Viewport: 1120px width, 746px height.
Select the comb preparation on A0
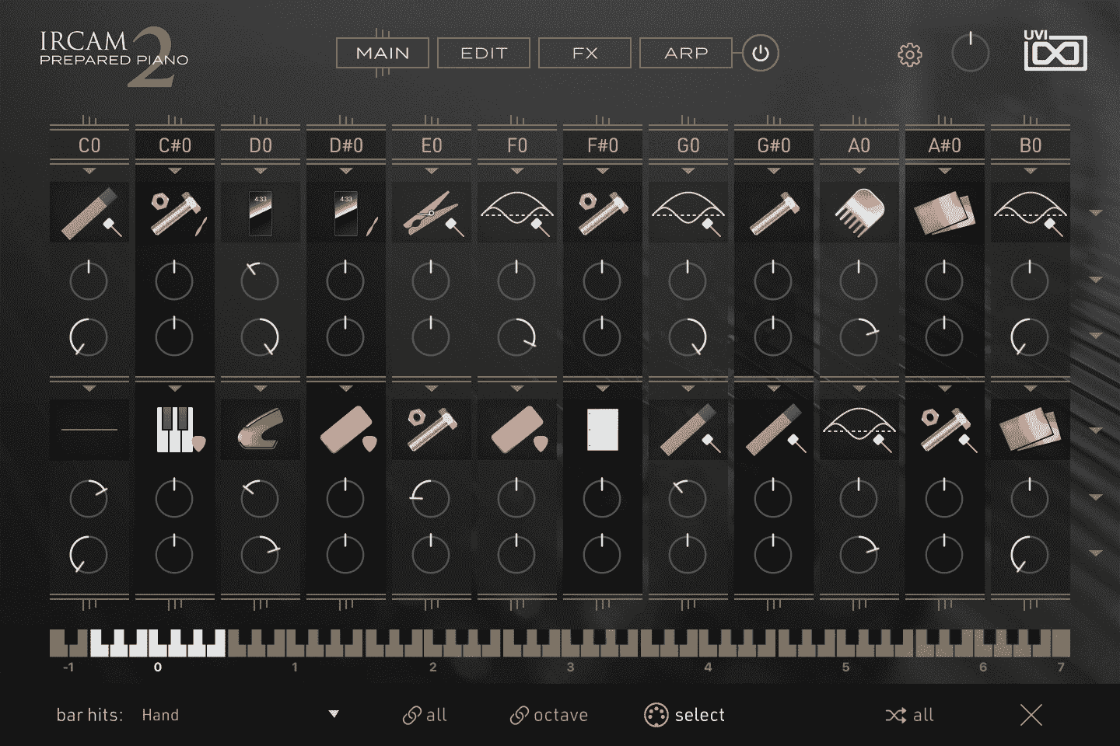[859, 211]
